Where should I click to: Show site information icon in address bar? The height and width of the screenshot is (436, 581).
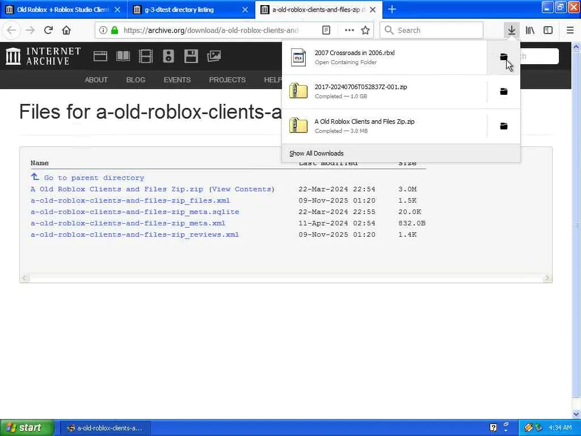[x=103, y=30]
